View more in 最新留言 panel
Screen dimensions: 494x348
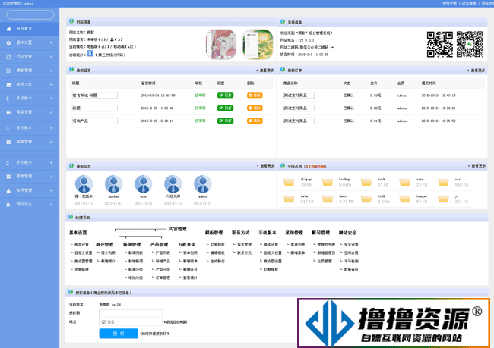pyautogui.click(x=265, y=71)
